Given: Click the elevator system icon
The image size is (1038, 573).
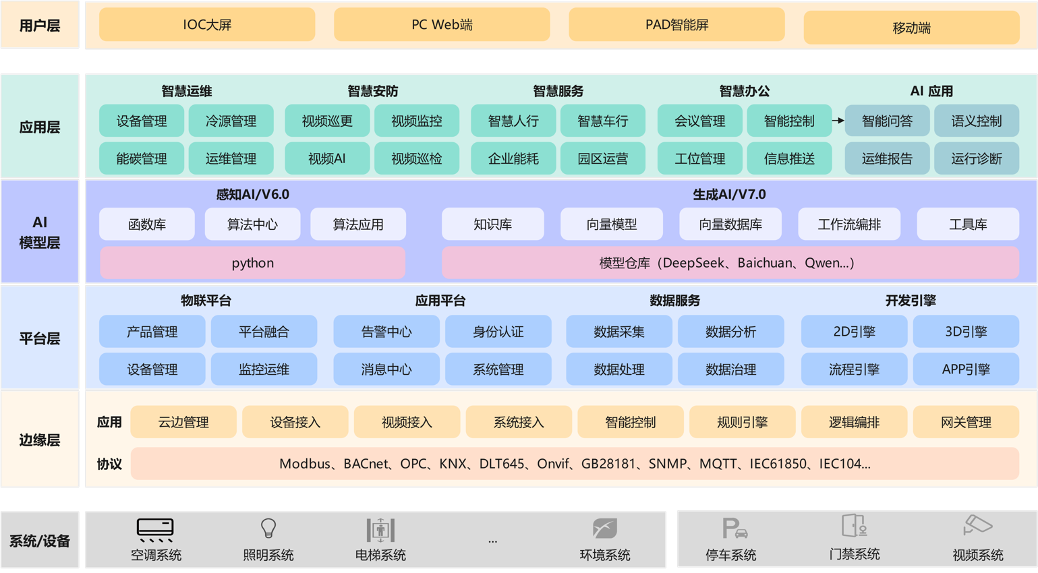Looking at the screenshot, I should coord(380,530).
